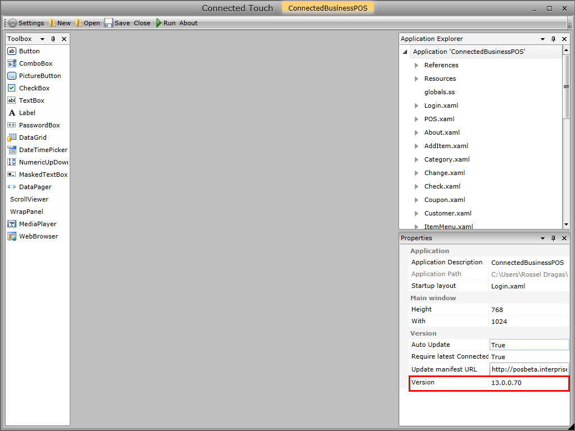Select the PictureButton toolbox icon
Screen dimensions: 575x431
point(12,76)
